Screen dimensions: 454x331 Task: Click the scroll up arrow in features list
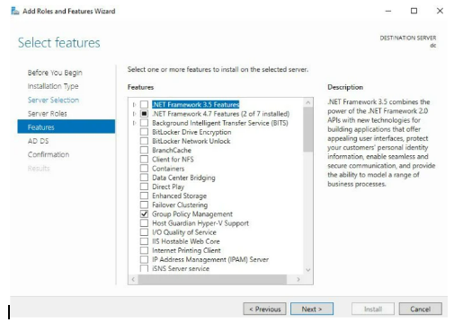[307, 102]
